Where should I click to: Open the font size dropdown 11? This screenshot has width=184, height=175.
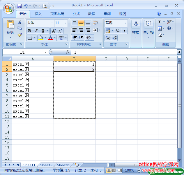[66, 23]
